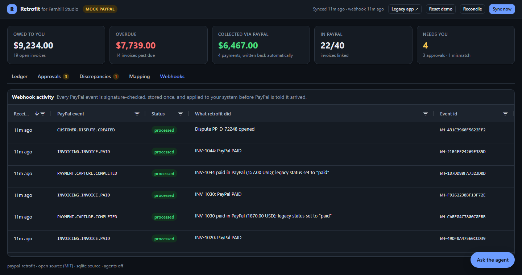The image size is (522, 275).
Task: Click processed badge on WH-CABF84C7800C8EBB row
Action: point(164,217)
